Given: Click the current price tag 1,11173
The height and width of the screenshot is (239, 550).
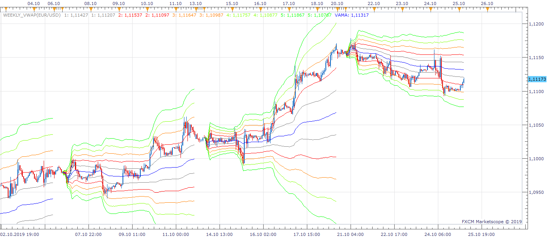Looking at the screenshot, I should (x=537, y=79).
